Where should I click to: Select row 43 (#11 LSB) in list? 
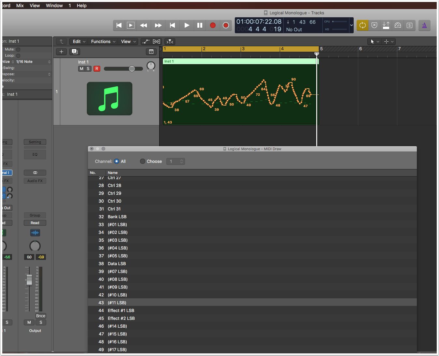tap(252, 303)
